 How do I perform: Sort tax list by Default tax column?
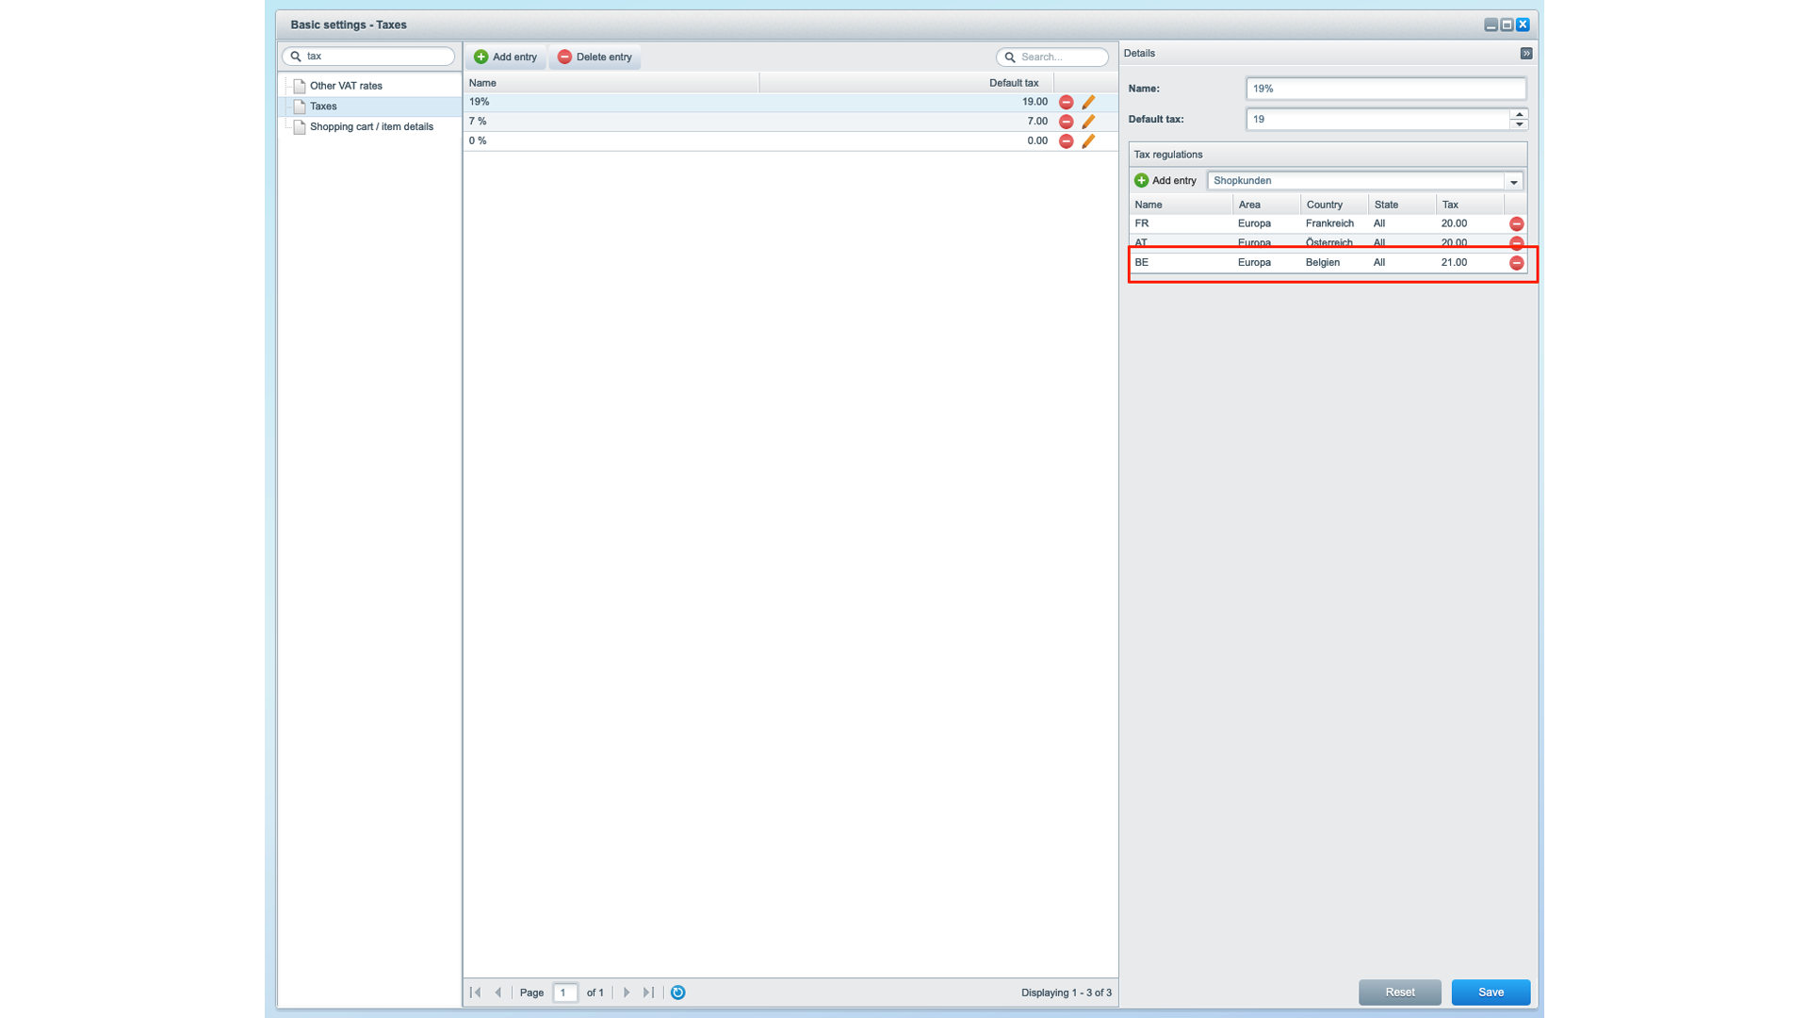pos(906,83)
